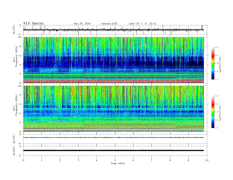This screenshot has height=180, width=233.
Task: Click the ch.2 spectrogram color scale bar
Action: click(x=213, y=112)
